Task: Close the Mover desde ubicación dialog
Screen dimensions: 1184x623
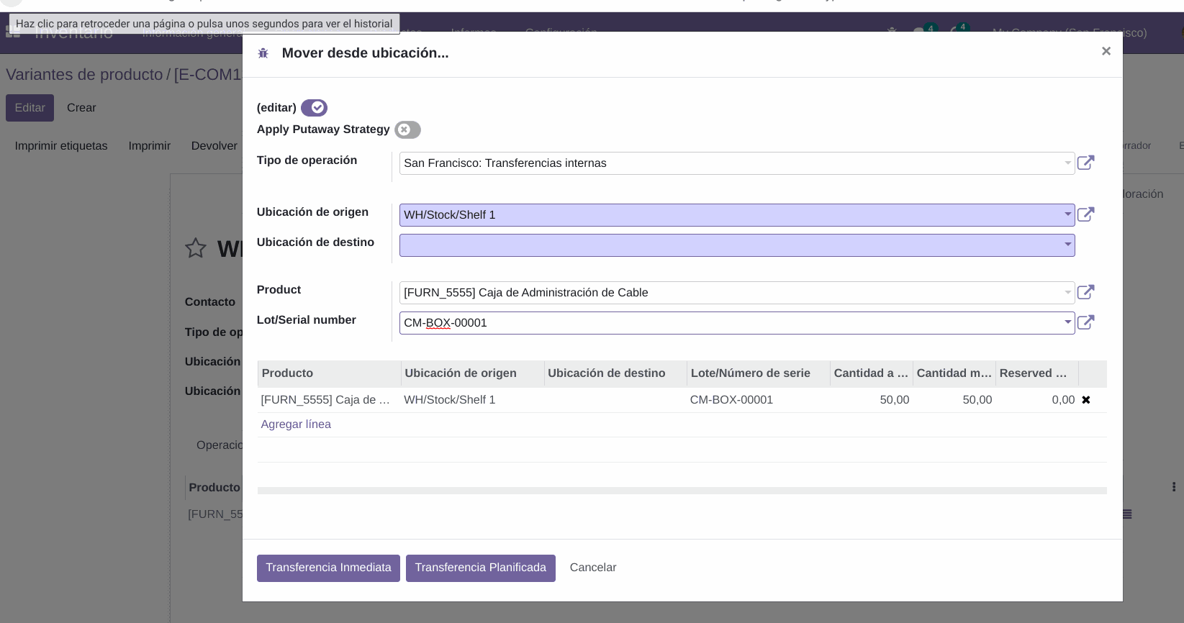Action: (x=1106, y=51)
